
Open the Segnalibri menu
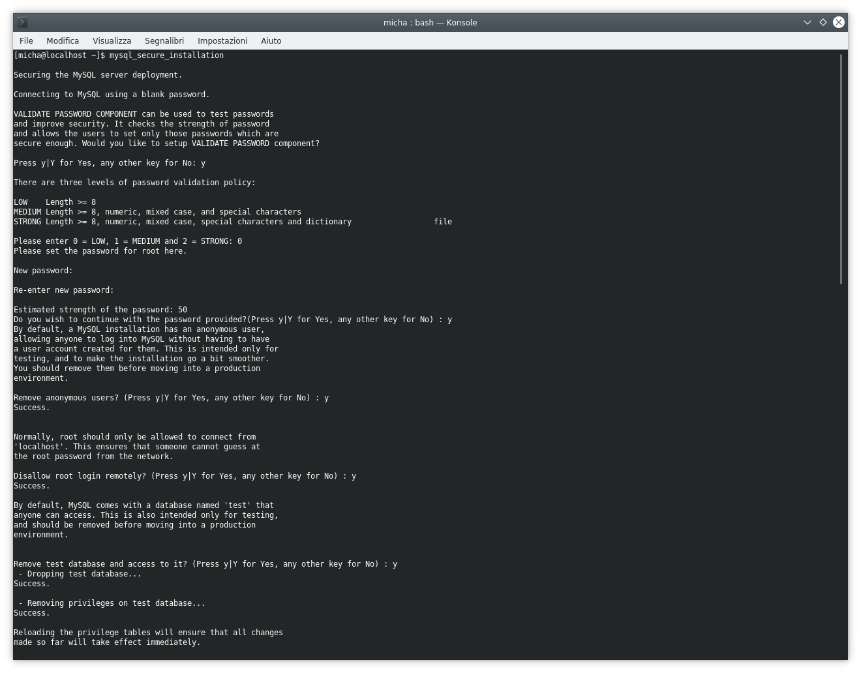tap(164, 40)
